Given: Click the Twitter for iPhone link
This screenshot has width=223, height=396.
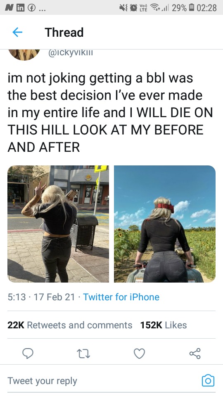Looking at the screenshot, I should point(121,297).
